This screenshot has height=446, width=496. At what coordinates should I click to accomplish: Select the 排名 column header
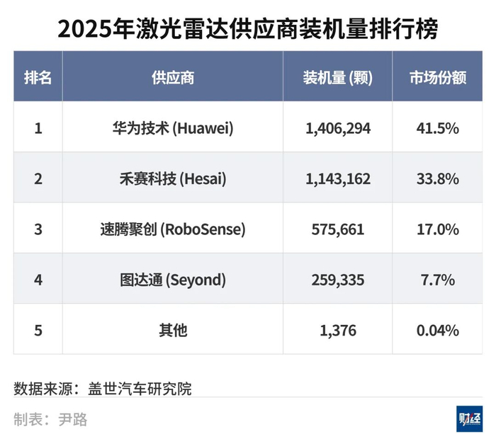coord(38,78)
